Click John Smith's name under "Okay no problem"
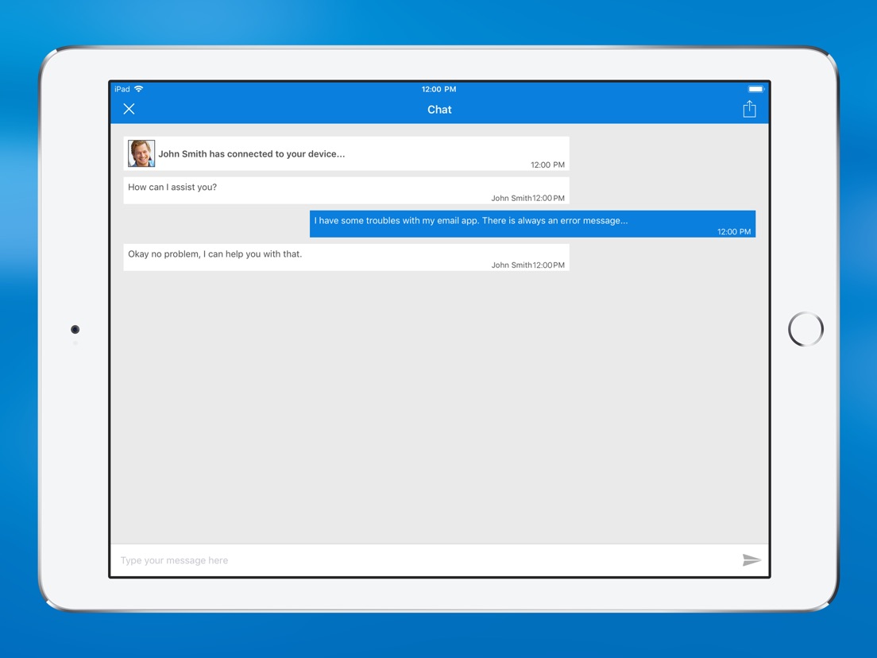Image resolution: width=877 pixels, height=658 pixels. point(511,265)
